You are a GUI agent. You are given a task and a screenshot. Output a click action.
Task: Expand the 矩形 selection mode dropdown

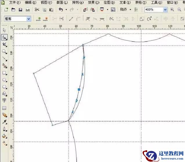[x=28, y=19]
